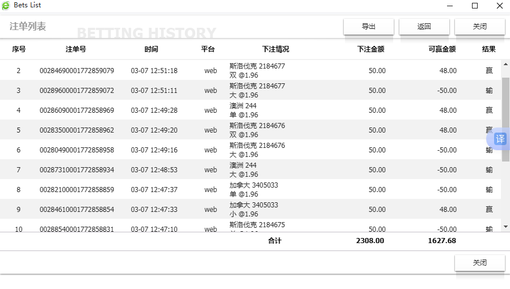510x289 pixels.
Task: Click timestamp 03-07 12:51:18
Action: [154, 70]
